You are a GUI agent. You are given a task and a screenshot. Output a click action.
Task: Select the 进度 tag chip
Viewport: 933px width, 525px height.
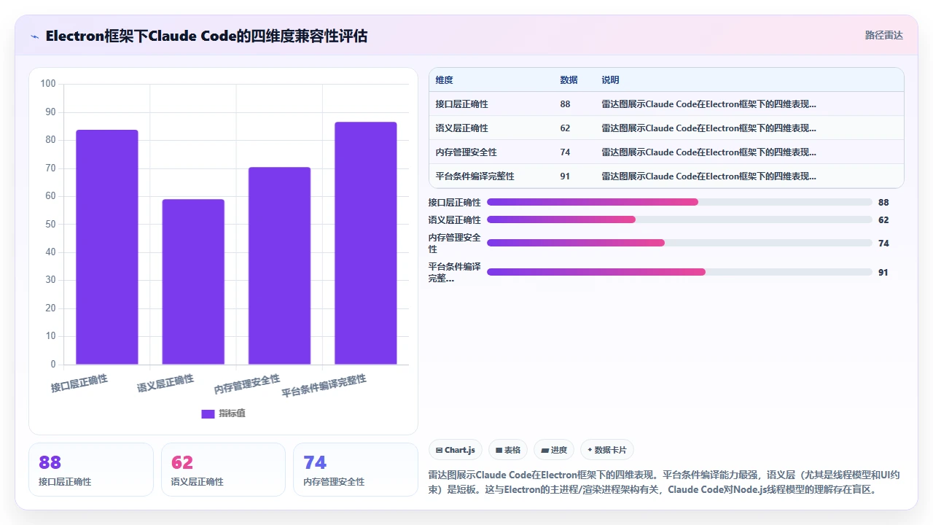click(554, 450)
